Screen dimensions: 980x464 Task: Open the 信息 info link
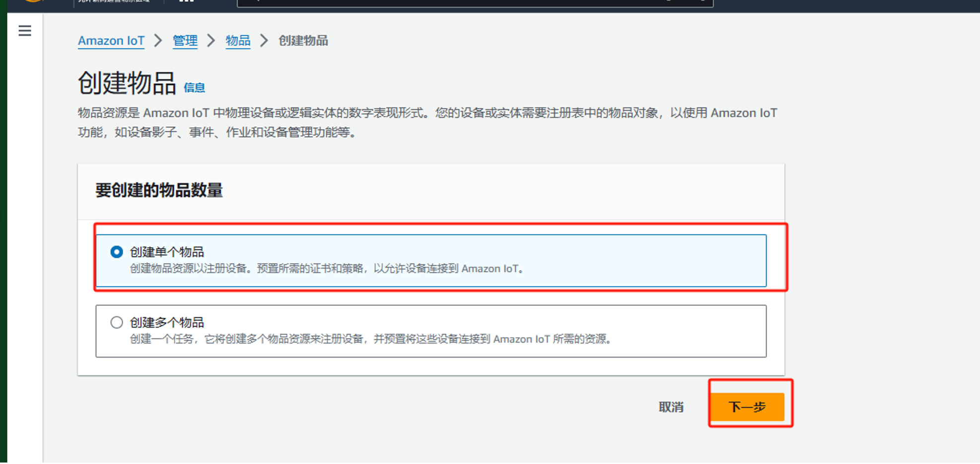click(x=194, y=88)
